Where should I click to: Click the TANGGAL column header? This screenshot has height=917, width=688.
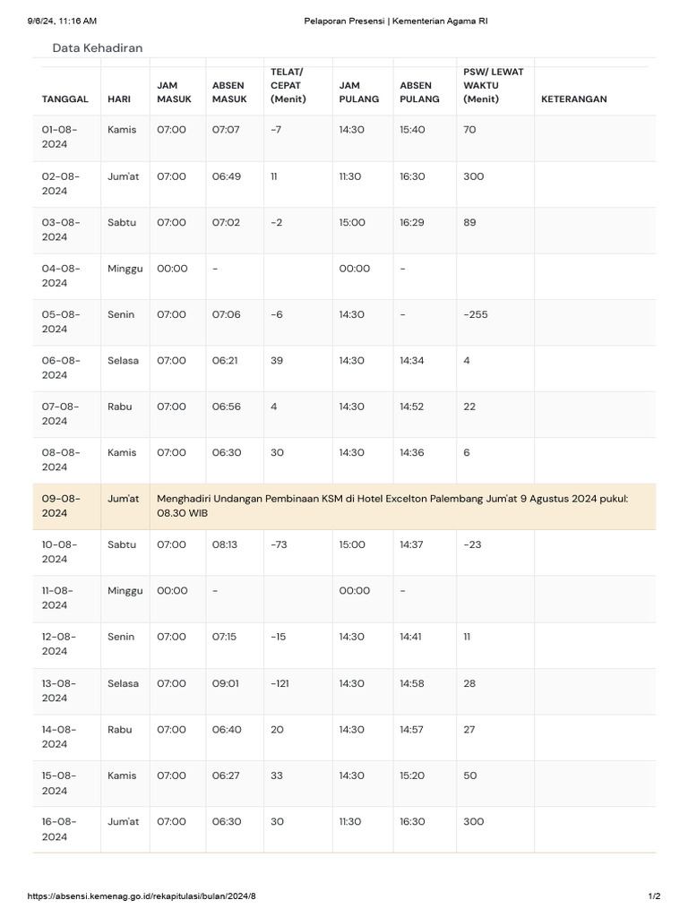[64, 99]
